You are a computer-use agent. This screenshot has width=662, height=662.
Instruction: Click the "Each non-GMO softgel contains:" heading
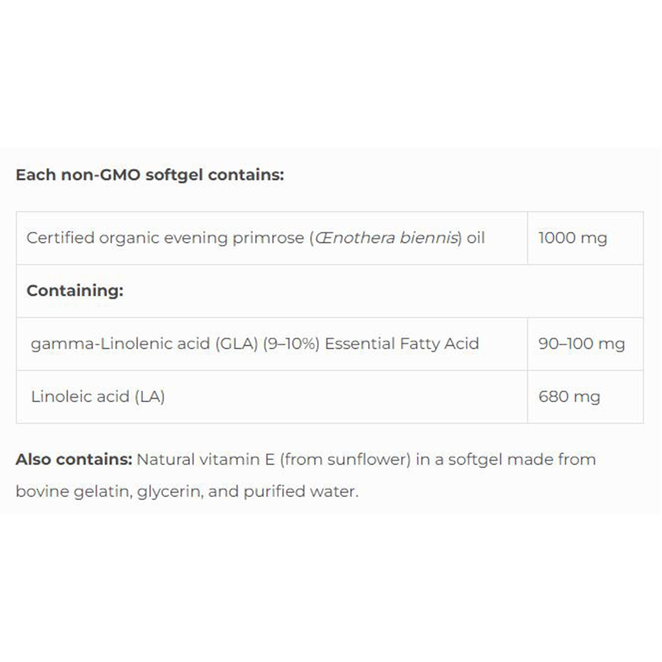pyautogui.click(x=150, y=175)
